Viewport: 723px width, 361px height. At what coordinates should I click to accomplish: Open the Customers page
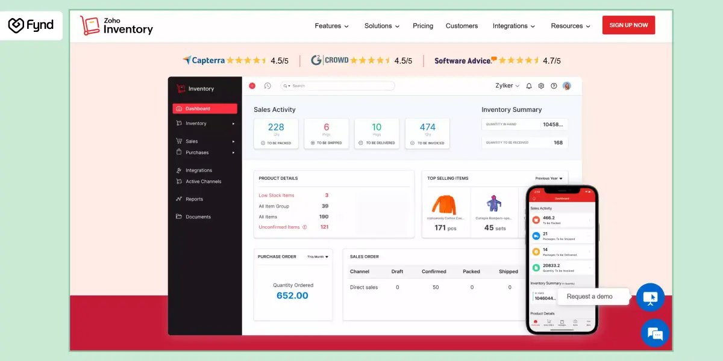click(x=462, y=26)
